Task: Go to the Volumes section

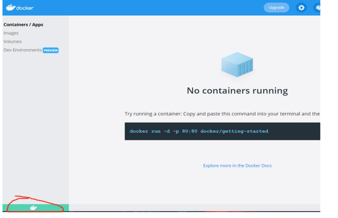Action: pos(13,41)
